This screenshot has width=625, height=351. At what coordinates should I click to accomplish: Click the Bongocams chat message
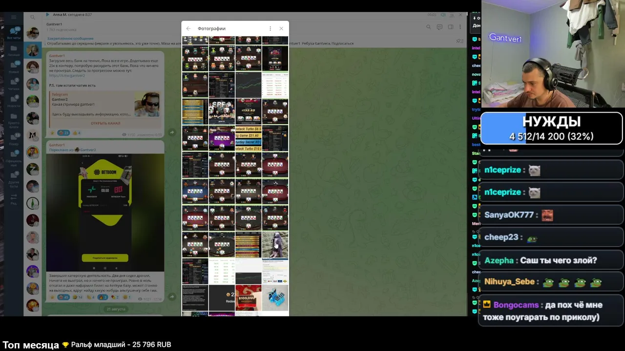pyautogui.click(x=551, y=311)
